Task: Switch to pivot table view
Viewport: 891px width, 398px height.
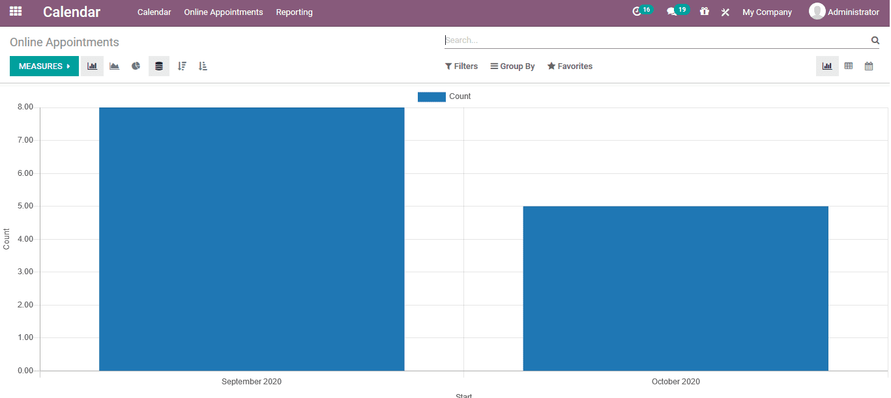Action: click(x=848, y=66)
